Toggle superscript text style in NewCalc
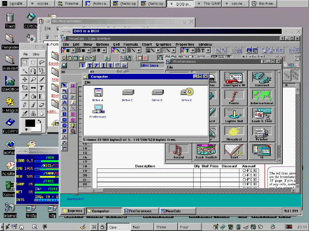309x231 pixels. pyautogui.click(x=117, y=65)
